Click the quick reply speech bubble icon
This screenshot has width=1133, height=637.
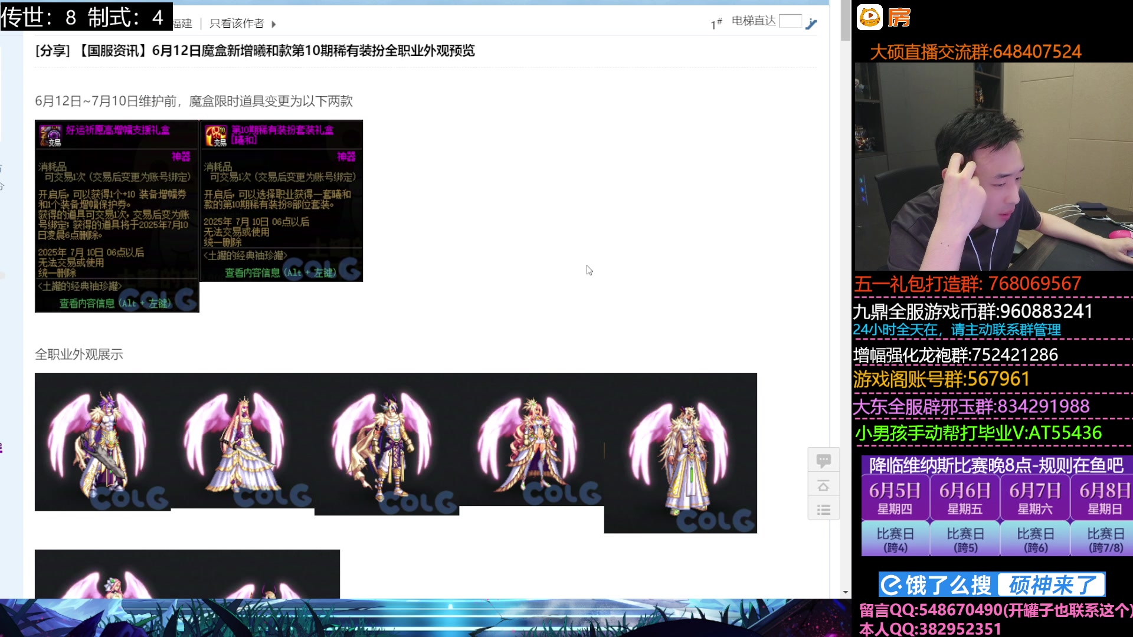pyautogui.click(x=823, y=460)
